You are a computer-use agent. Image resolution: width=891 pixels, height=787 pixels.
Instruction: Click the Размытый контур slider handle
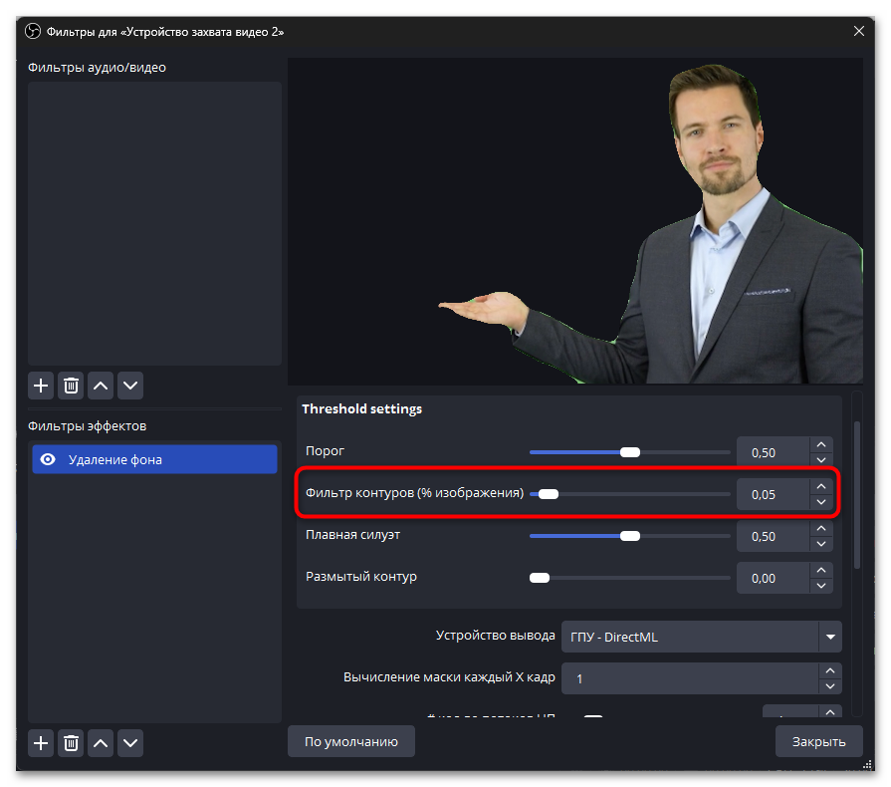[x=540, y=579]
